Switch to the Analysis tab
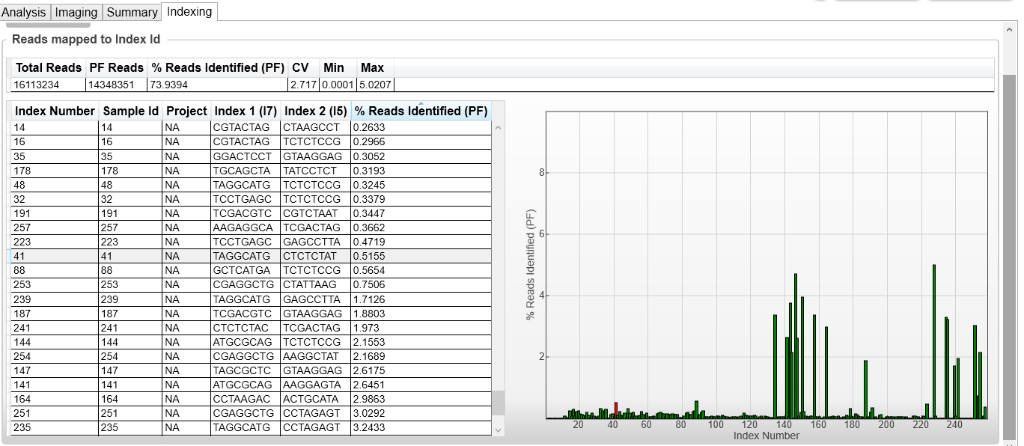The image size is (1024, 446). click(x=25, y=12)
